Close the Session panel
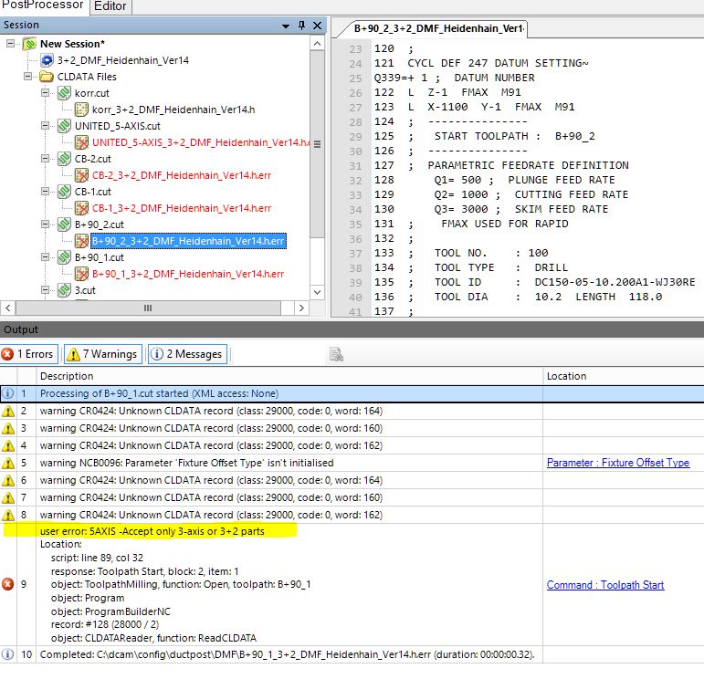The image size is (704, 679). 317,26
